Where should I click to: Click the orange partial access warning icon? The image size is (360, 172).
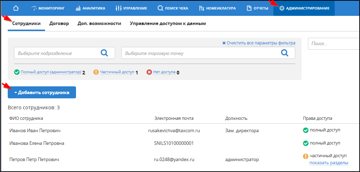coord(96,72)
